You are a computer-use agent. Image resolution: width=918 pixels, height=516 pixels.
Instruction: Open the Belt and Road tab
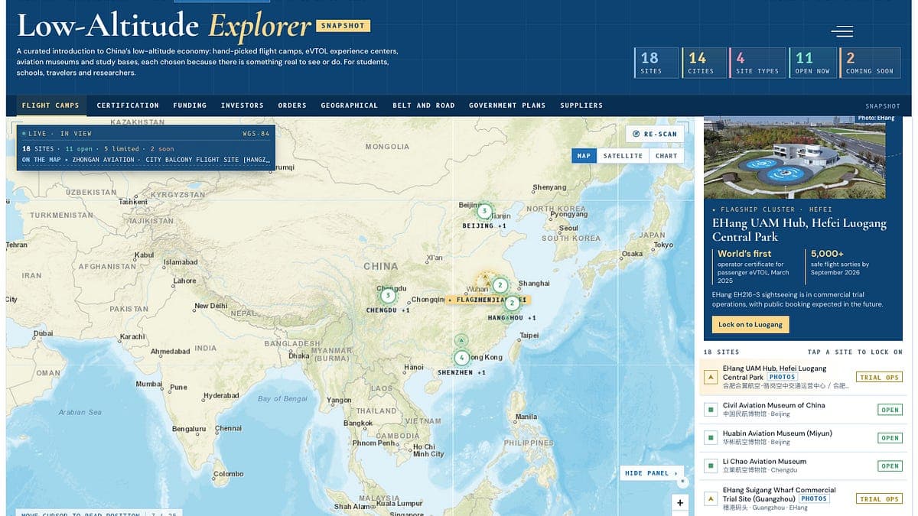423,105
